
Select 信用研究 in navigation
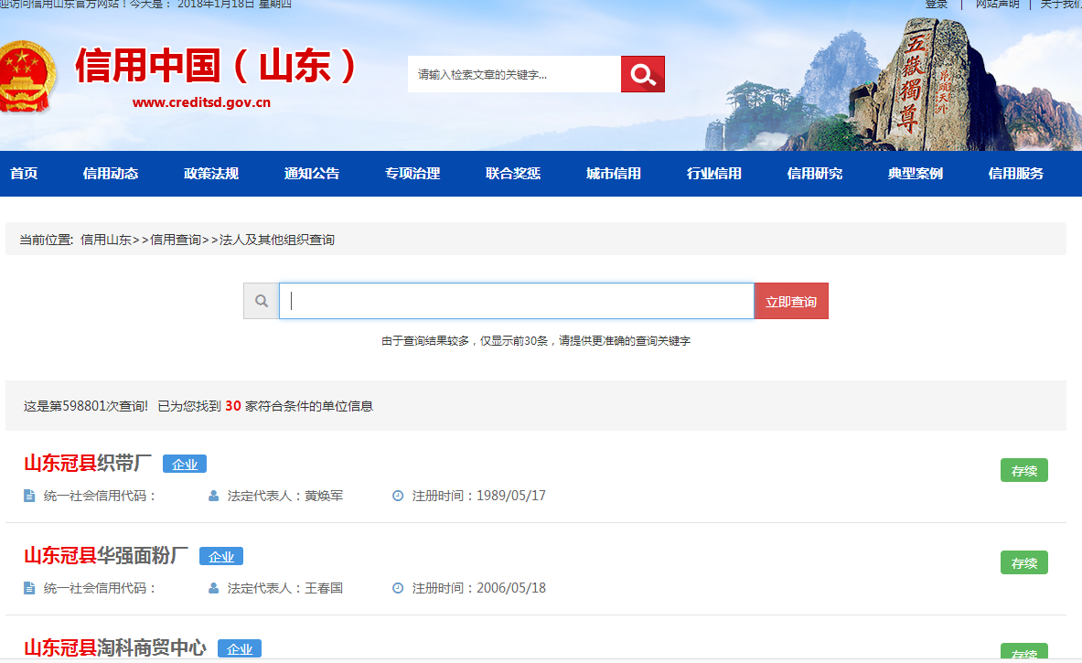pos(815,173)
